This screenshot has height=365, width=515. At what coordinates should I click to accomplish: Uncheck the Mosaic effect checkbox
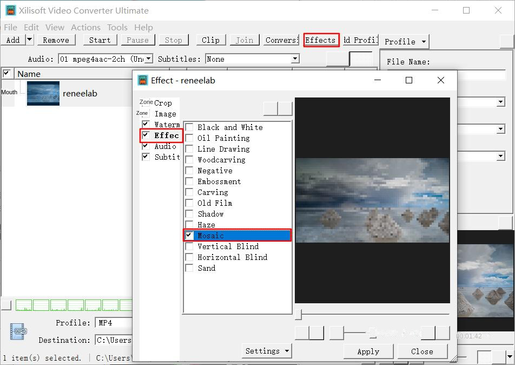[189, 236]
